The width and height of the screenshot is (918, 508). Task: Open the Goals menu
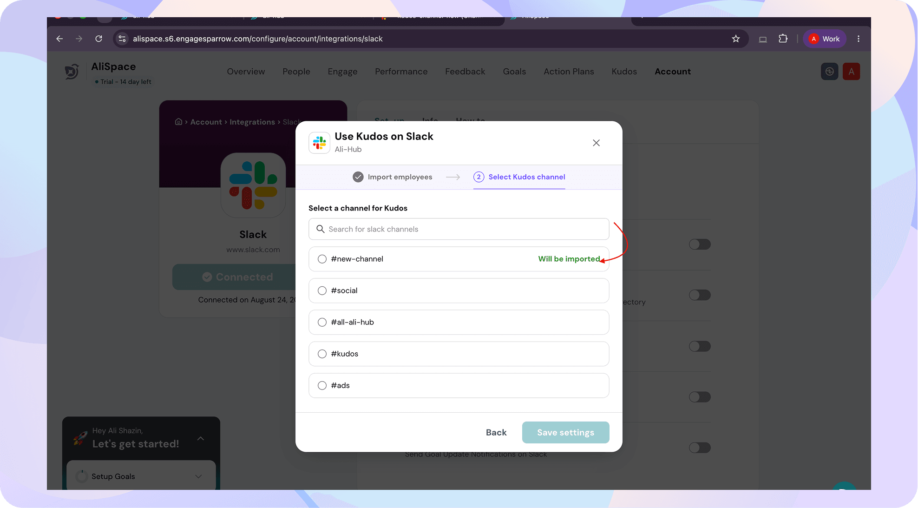coord(514,72)
